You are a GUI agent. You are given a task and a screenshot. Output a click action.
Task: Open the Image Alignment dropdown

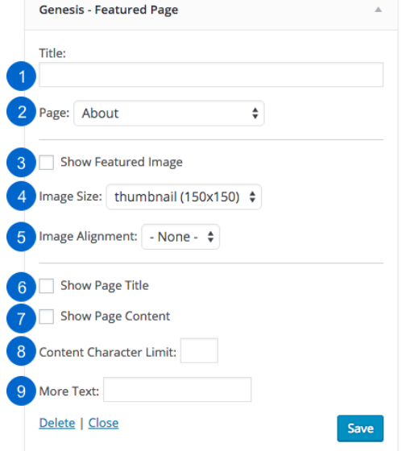coord(180,237)
